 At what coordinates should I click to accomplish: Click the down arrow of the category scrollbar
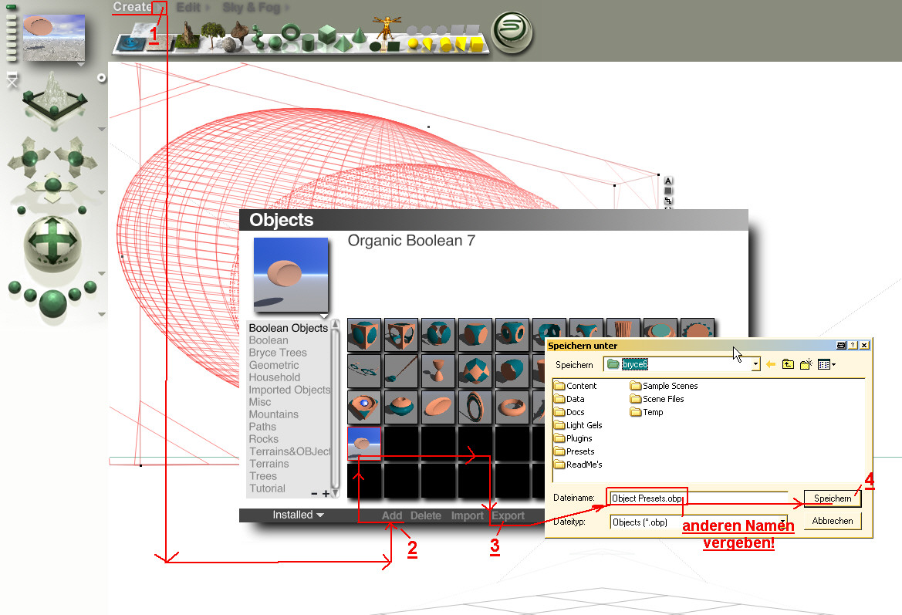pyautogui.click(x=336, y=493)
